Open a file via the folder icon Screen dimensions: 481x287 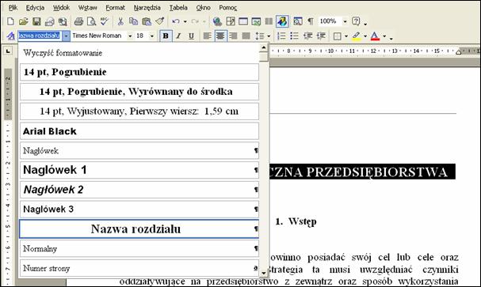coord(23,21)
